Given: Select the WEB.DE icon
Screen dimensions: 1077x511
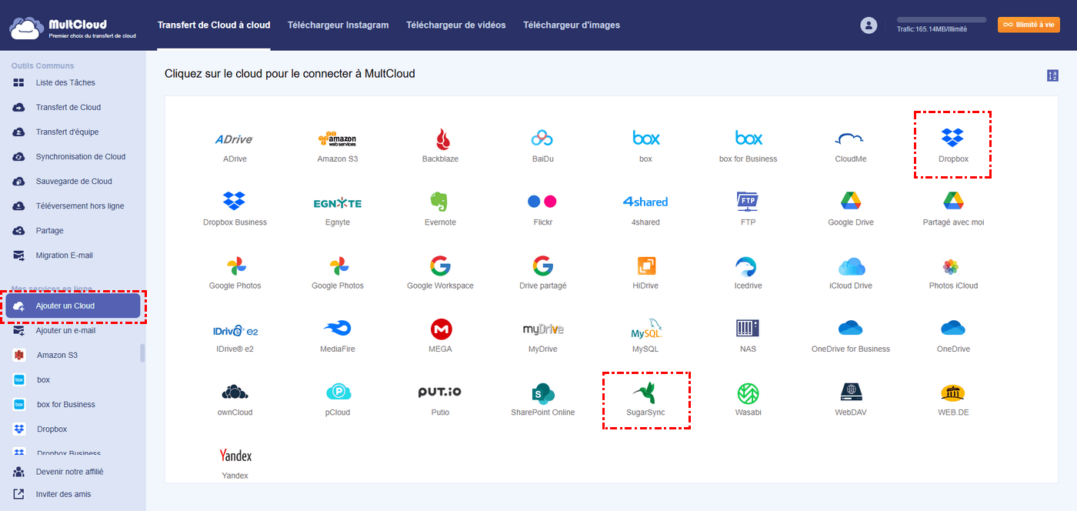Looking at the screenshot, I should click(x=953, y=392).
